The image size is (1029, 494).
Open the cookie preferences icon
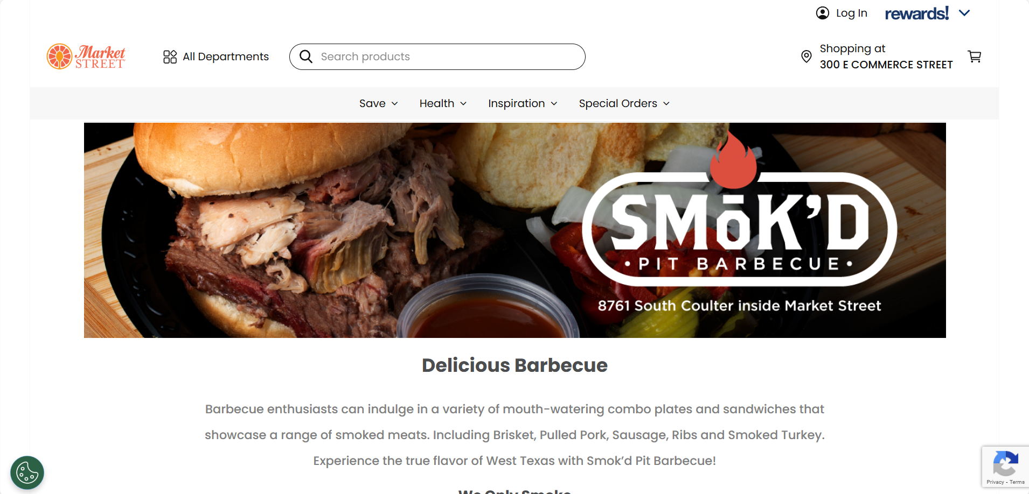(x=27, y=473)
